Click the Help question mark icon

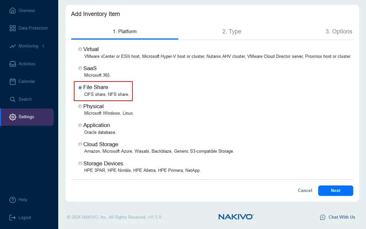pyautogui.click(x=13, y=200)
